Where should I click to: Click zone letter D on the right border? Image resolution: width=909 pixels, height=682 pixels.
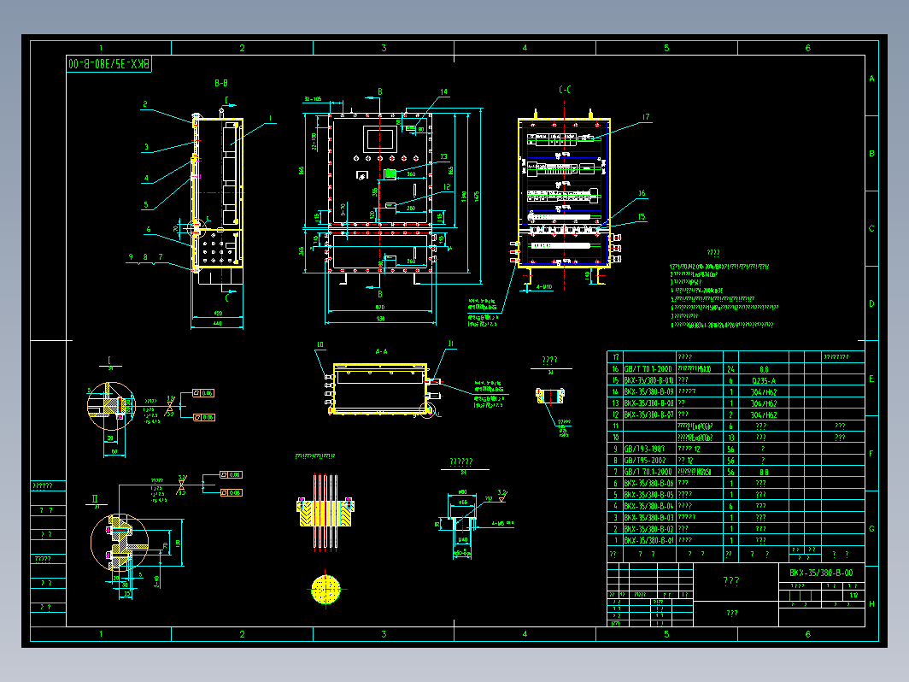[x=871, y=303]
